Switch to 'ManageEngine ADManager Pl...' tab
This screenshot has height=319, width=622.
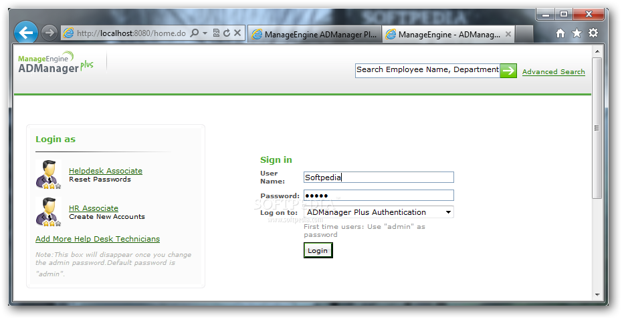point(314,35)
